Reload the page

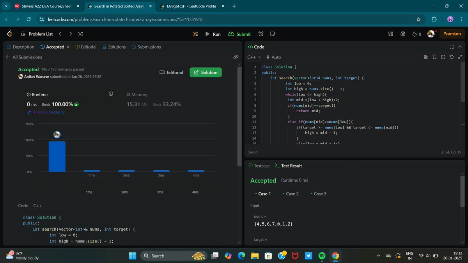(29, 19)
